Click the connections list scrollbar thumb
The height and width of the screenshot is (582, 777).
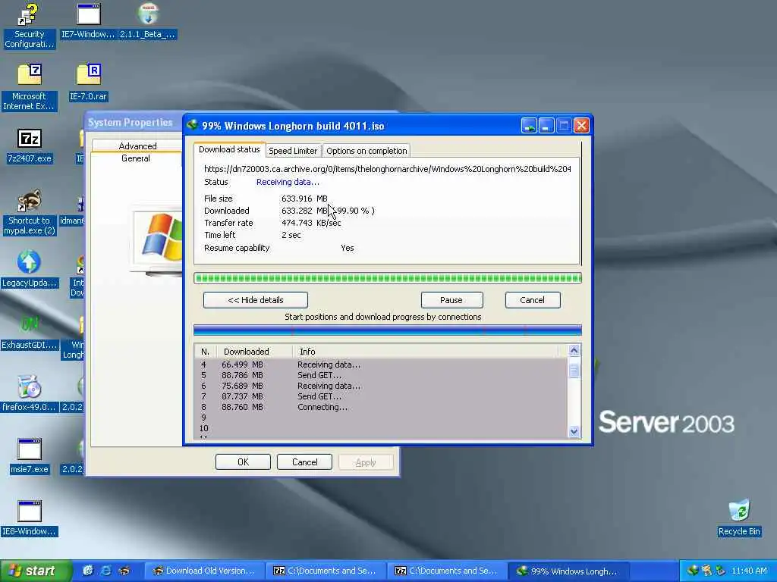point(574,370)
